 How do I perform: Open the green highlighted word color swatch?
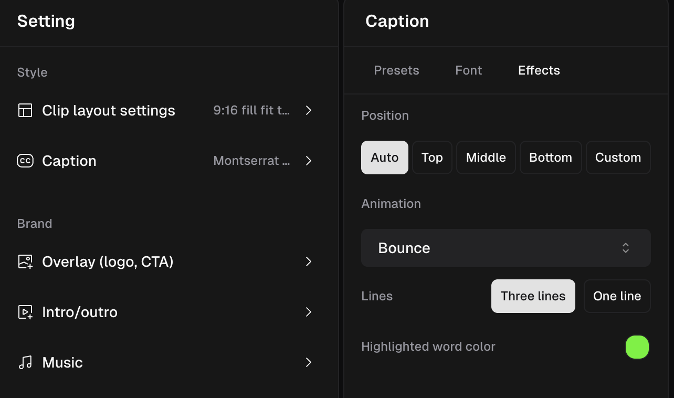(637, 347)
